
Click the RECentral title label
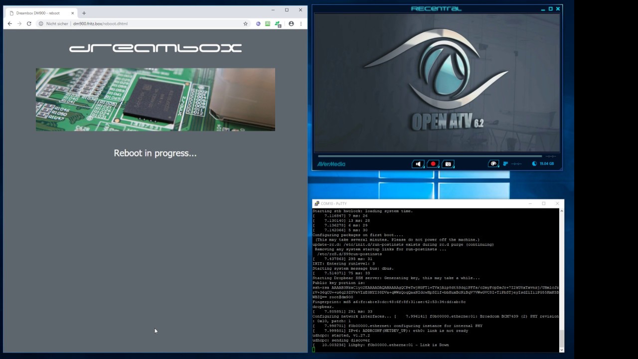pyautogui.click(x=436, y=8)
